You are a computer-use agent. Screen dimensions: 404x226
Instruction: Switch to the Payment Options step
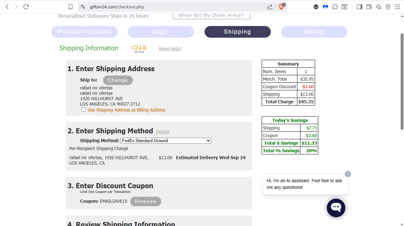84,32
